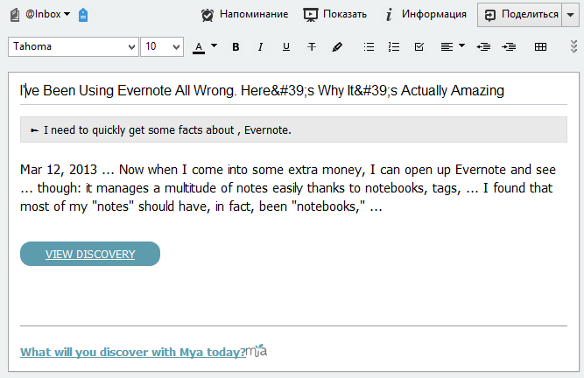The height and width of the screenshot is (378, 584).
Task: Click the blue tag icon
Action: pyautogui.click(x=83, y=15)
